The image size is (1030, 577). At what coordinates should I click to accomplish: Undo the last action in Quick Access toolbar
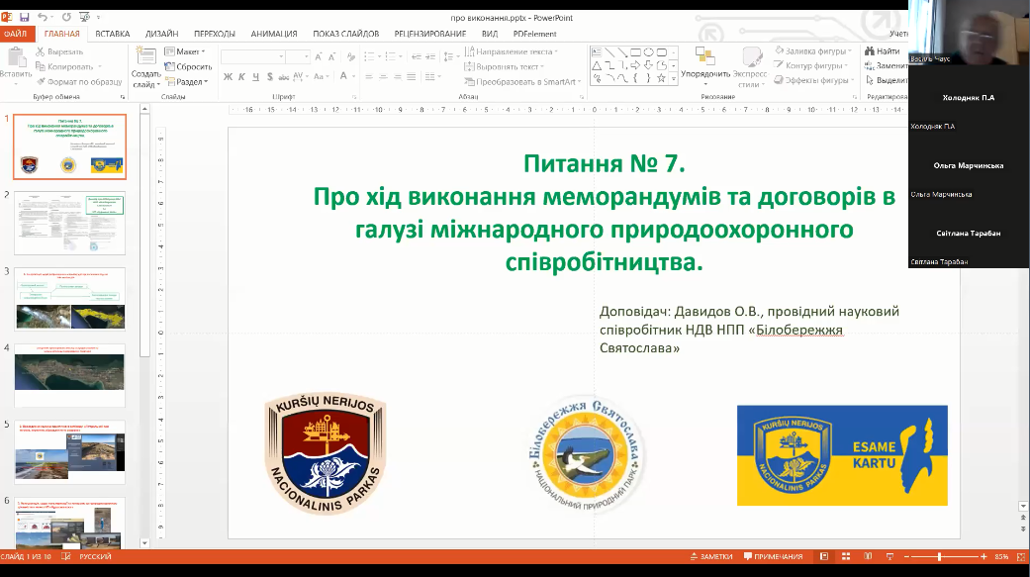[x=42, y=17]
